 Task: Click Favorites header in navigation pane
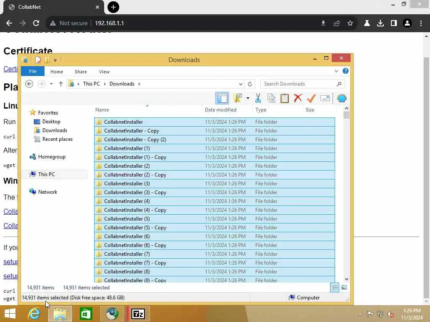pos(48,112)
